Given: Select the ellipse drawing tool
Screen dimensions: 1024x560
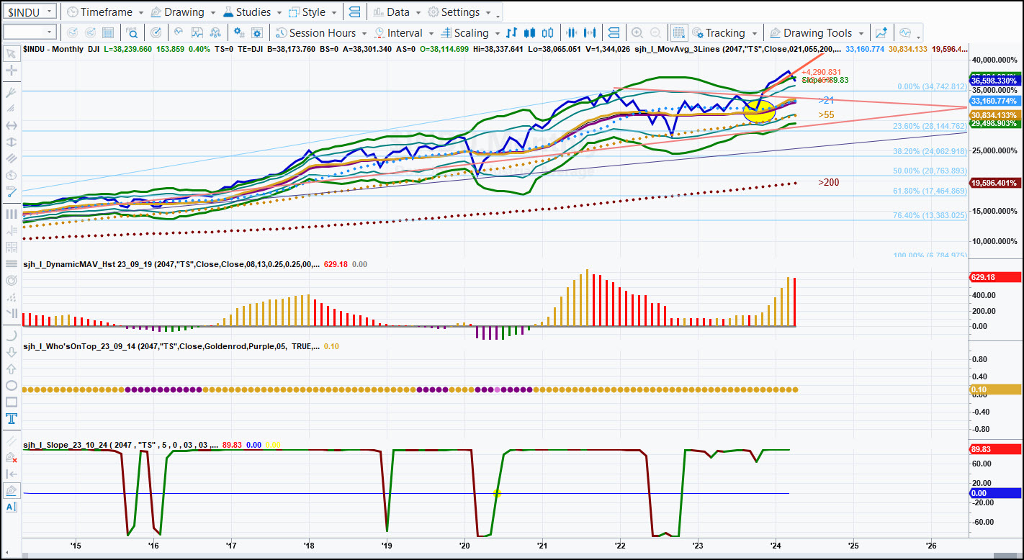Looking at the screenshot, I should coord(11,385).
